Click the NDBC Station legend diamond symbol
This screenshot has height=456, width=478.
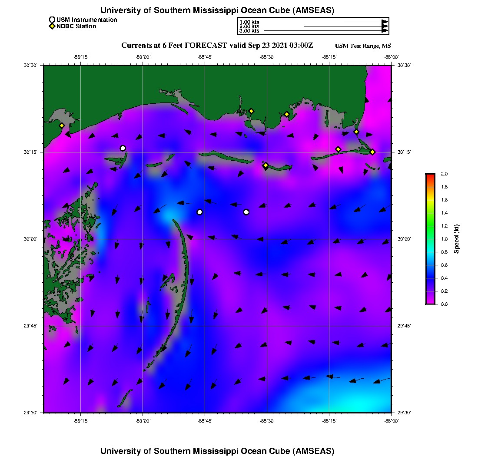52,26
